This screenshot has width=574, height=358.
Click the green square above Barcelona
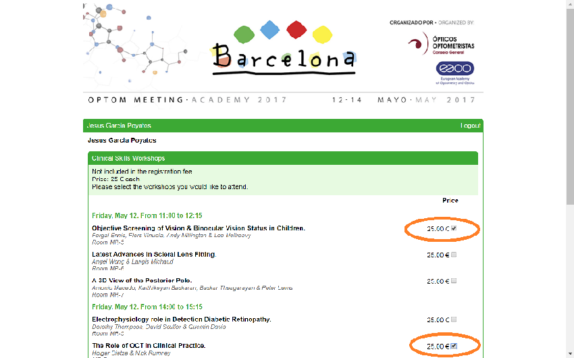point(244,34)
